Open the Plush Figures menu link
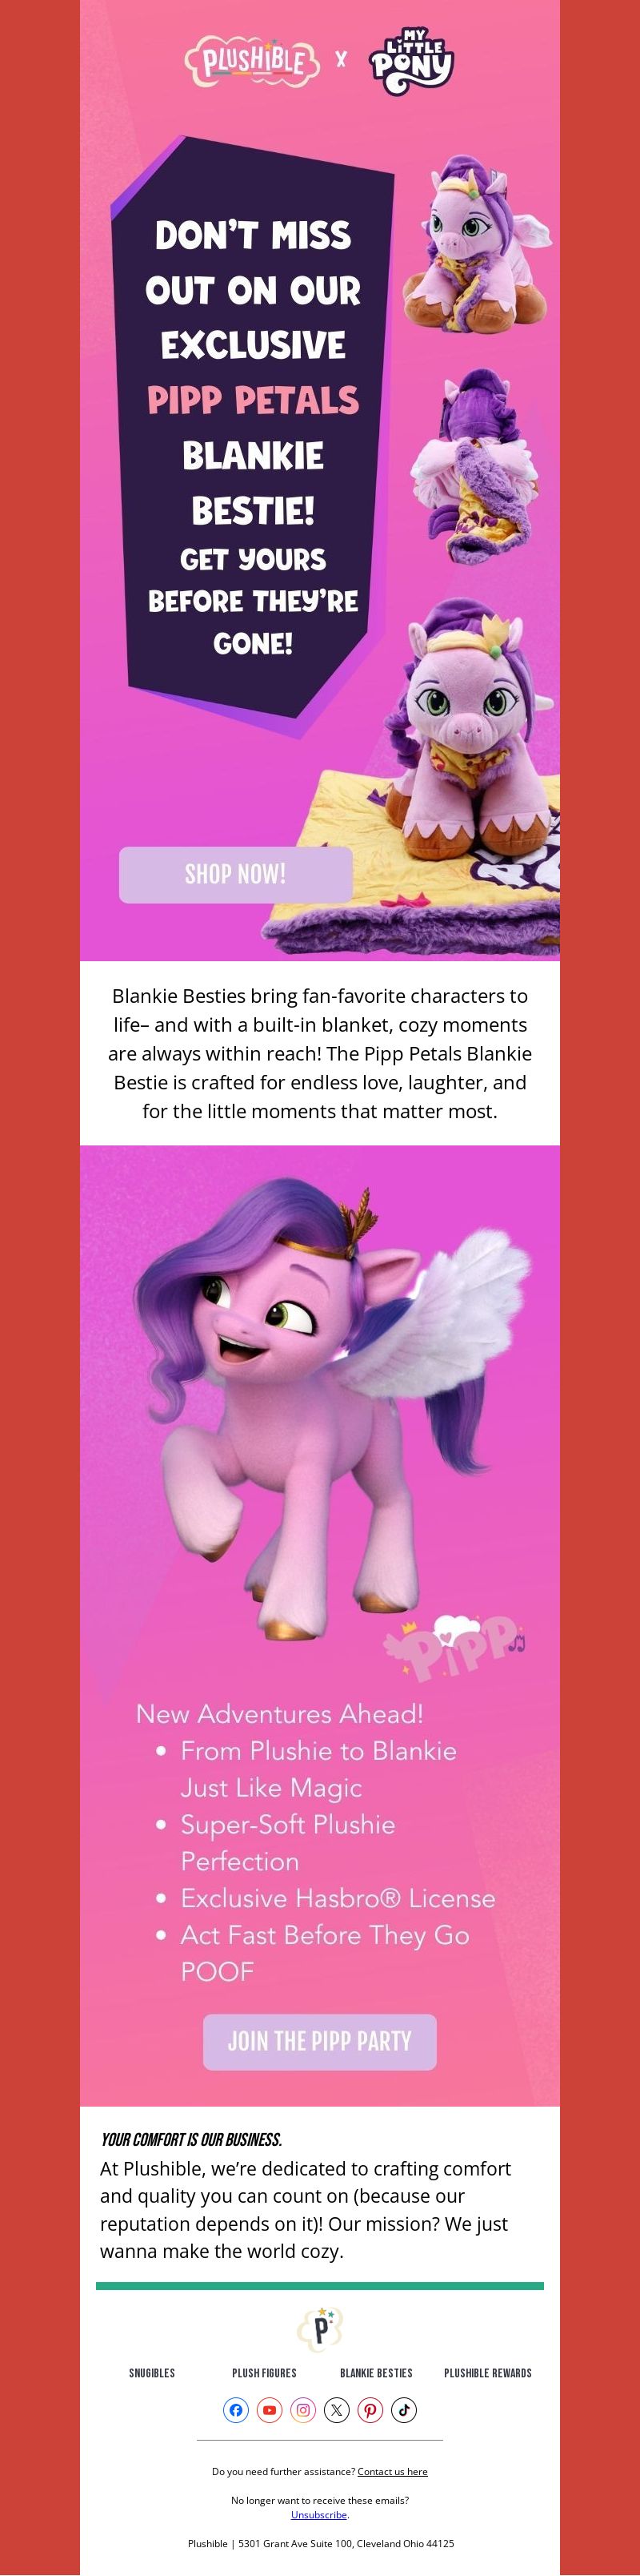Screen dimensions: 640x2576 (263, 2373)
